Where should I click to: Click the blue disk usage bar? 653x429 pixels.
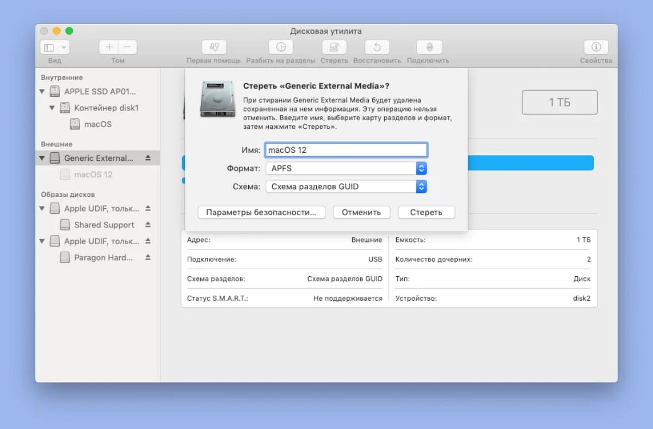531,163
